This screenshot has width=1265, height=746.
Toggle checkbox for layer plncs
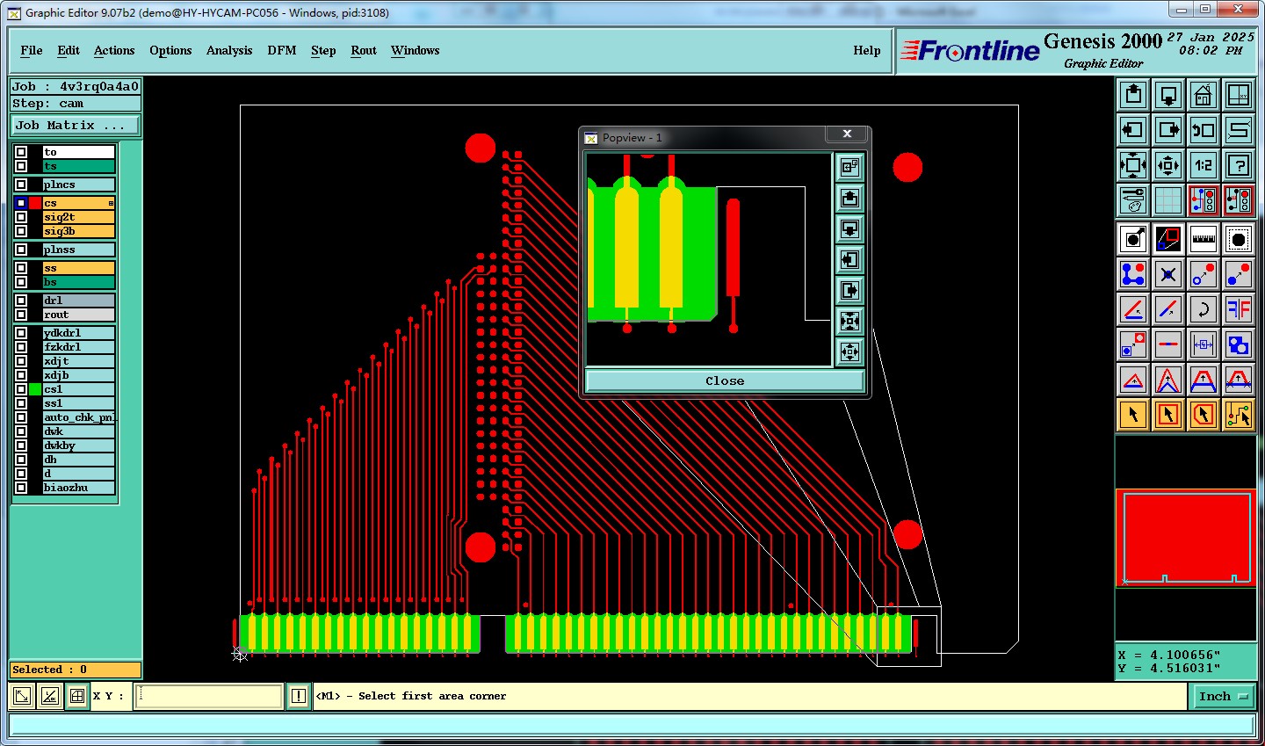pyautogui.click(x=21, y=185)
